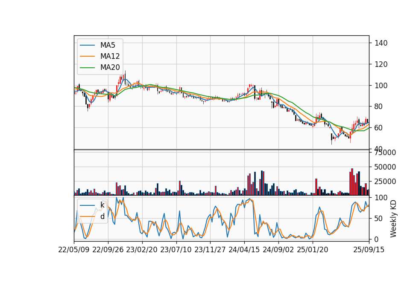Click the green MA20 legend line sample
This screenshot has height=294, width=410.
[87, 67]
